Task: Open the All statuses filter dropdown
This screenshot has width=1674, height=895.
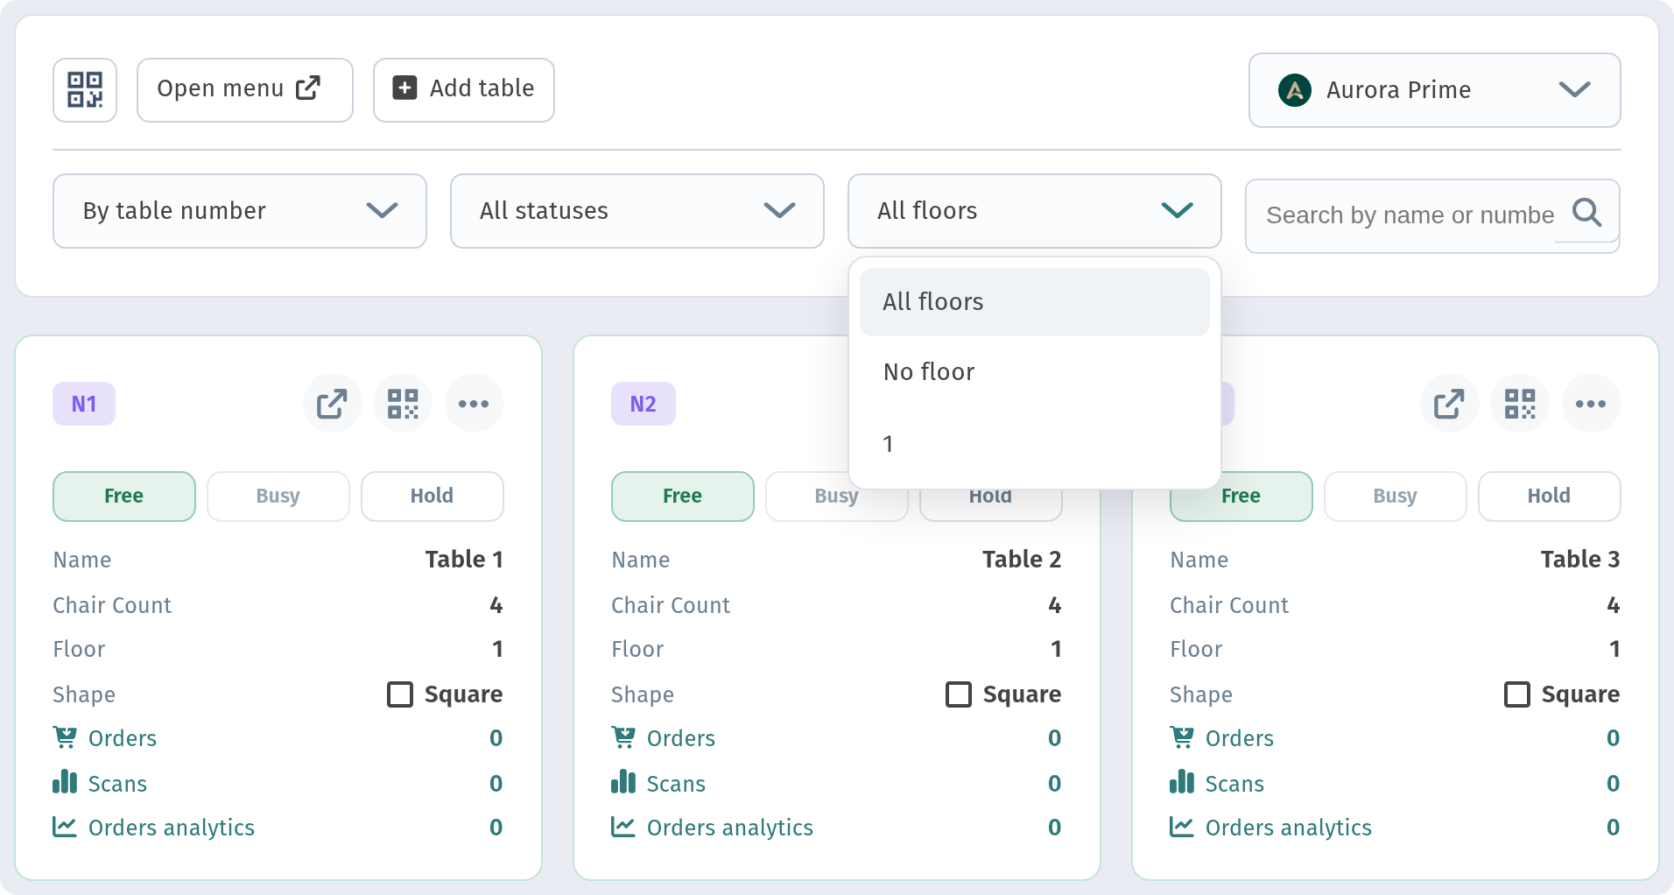Action: click(637, 211)
